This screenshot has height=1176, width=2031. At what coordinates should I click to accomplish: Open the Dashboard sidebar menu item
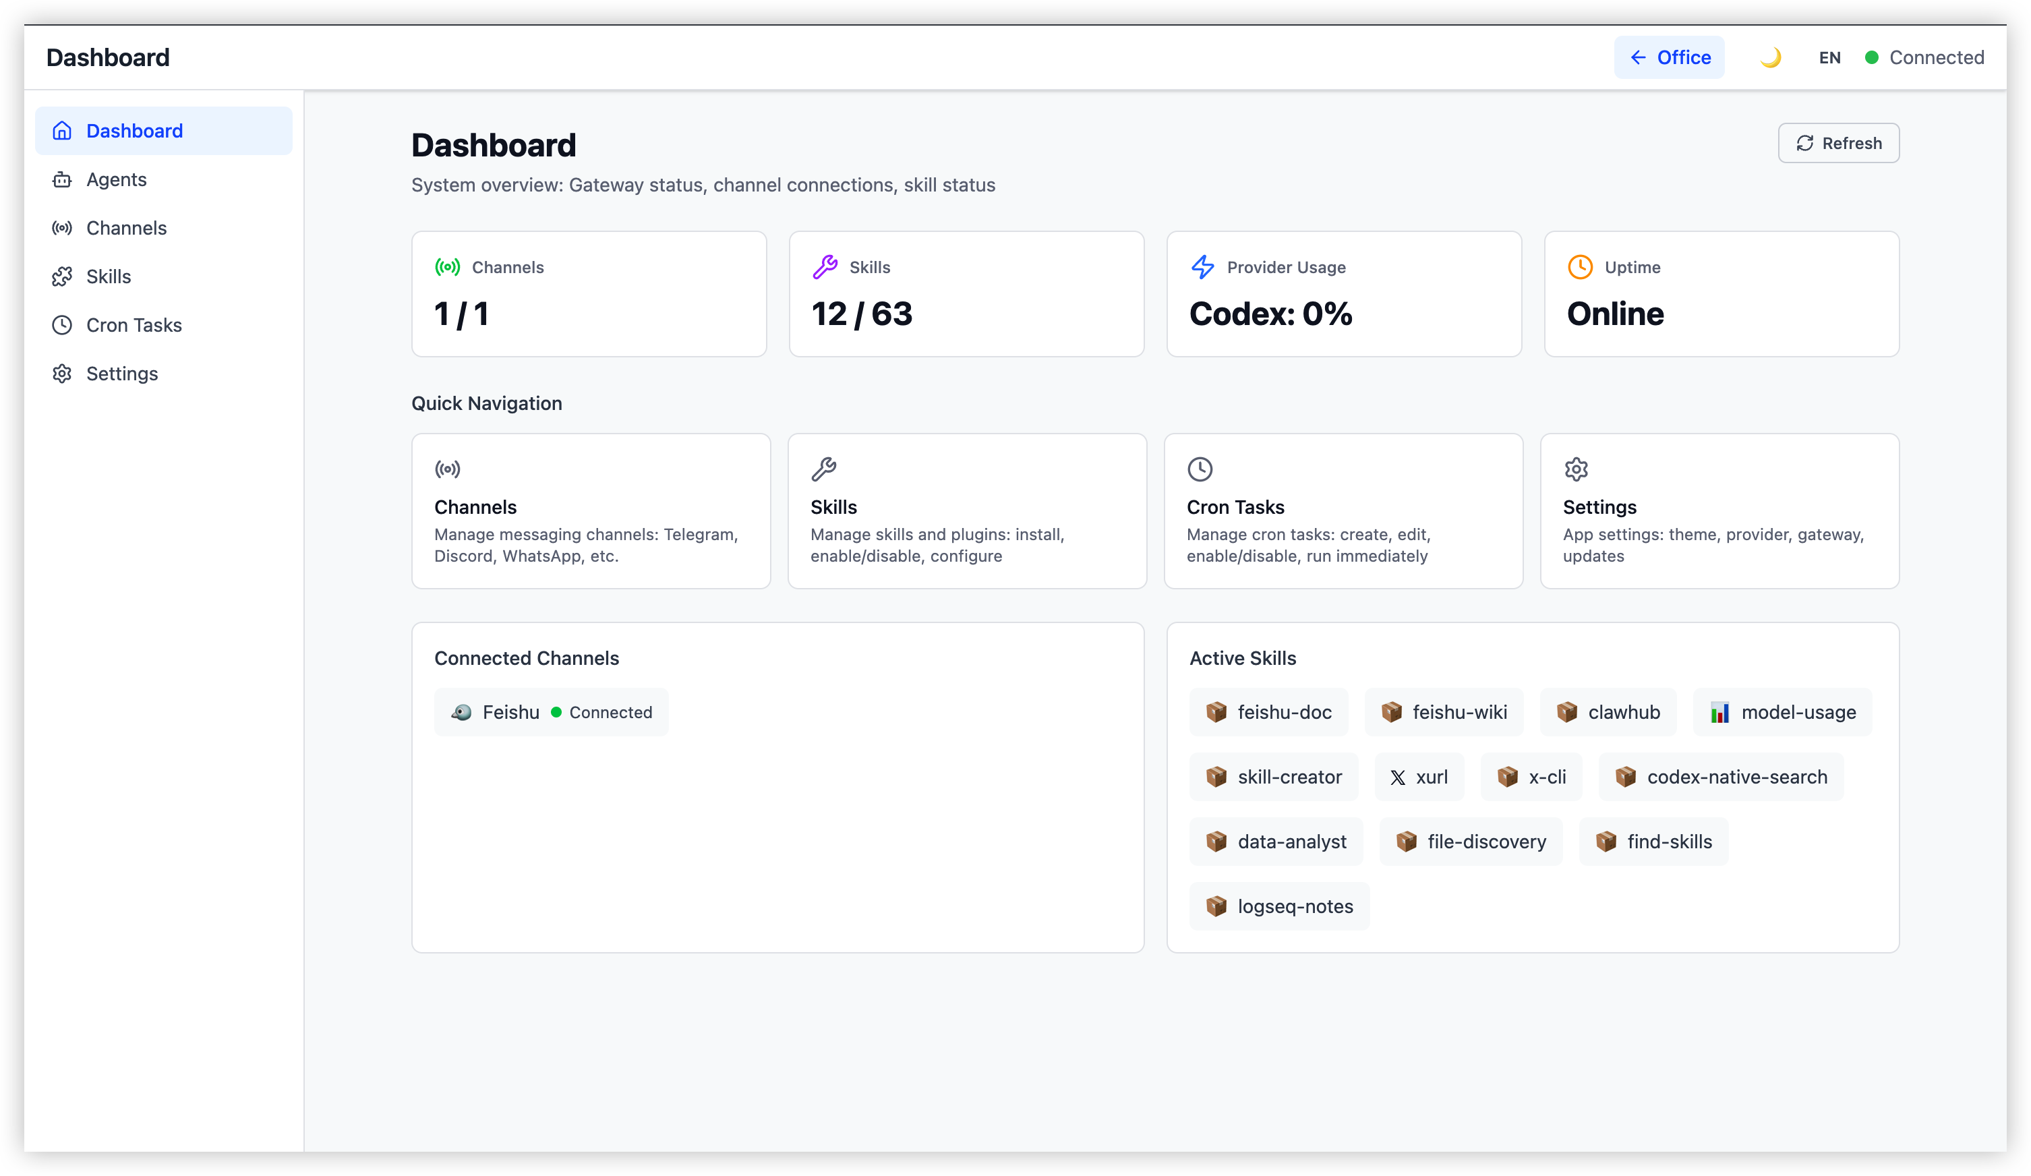(164, 131)
